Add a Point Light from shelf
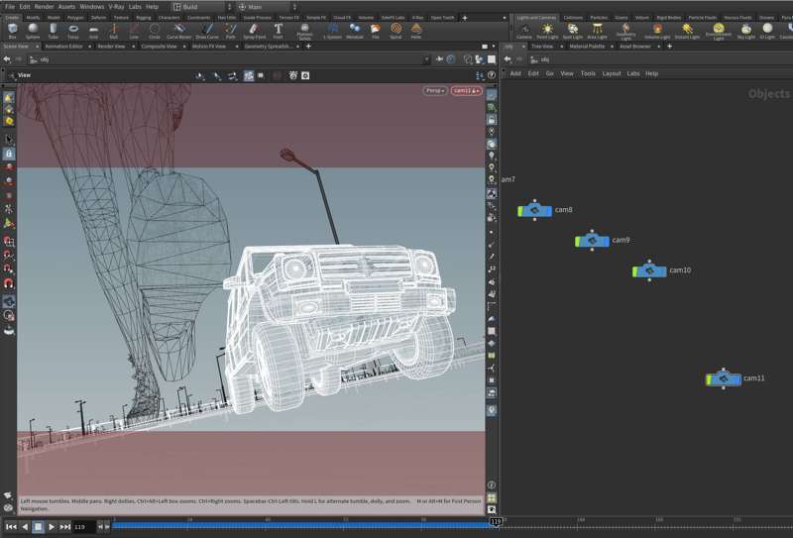The width and height of the screenshot is (793, 538). click(547, 31)
